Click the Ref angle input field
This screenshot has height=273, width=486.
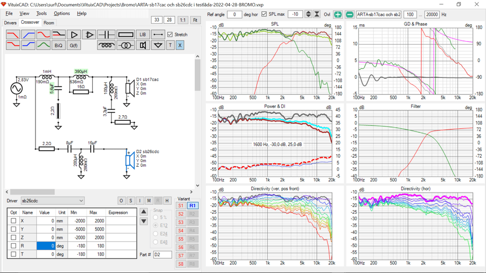(x=234, y=14)
